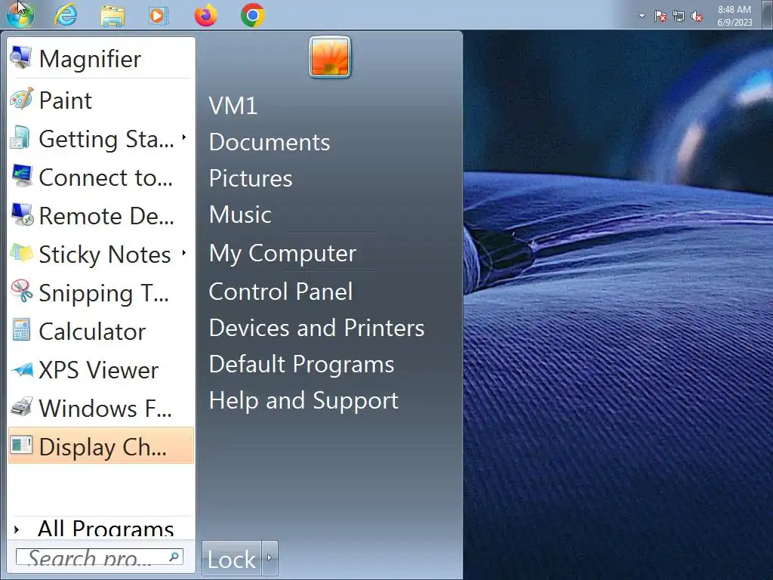Launch Google Chrome from the taskbar

[x=253, y=15]
